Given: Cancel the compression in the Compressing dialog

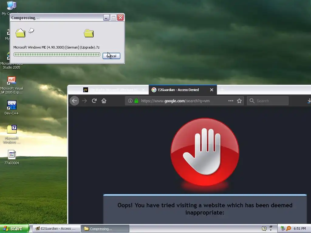Looking at the screenshot, I should pyautogui.click(x=111, y=56).
